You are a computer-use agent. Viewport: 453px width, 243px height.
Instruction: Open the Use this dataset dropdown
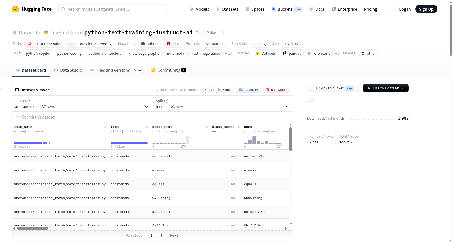point(385,88)
